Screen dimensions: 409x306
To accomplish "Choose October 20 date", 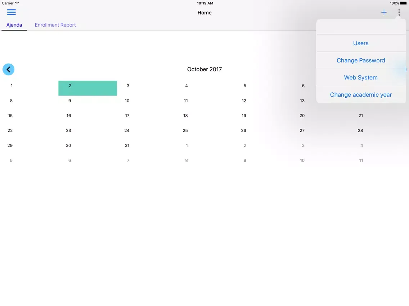I will click(302, 116).
